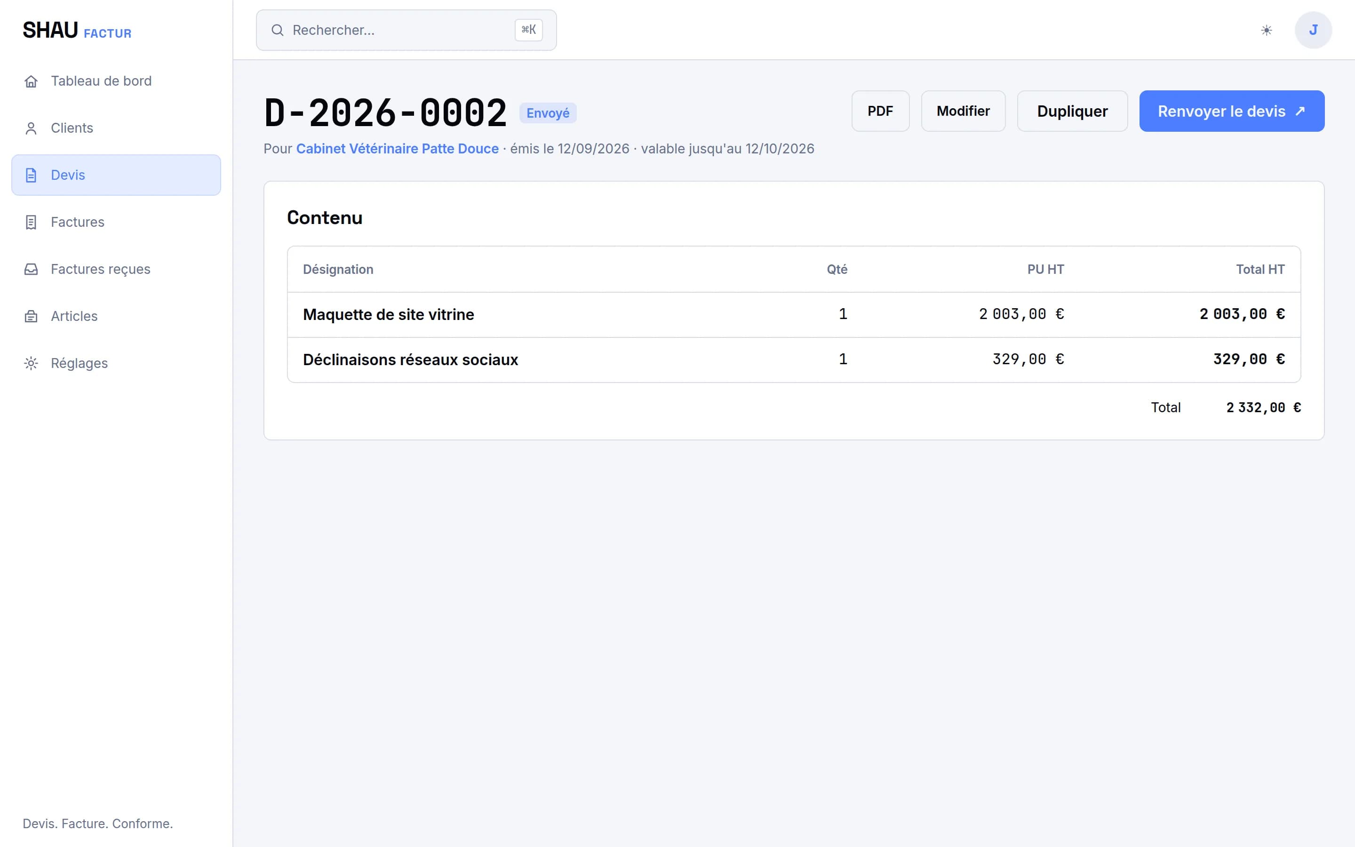Click the Articles briefcase icon
The width and height of the screenshot is (1355, 847).
[31, 317]
